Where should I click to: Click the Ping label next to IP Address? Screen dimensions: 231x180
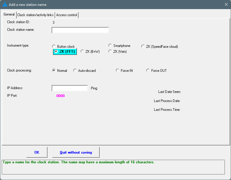(x=94, y=88)
